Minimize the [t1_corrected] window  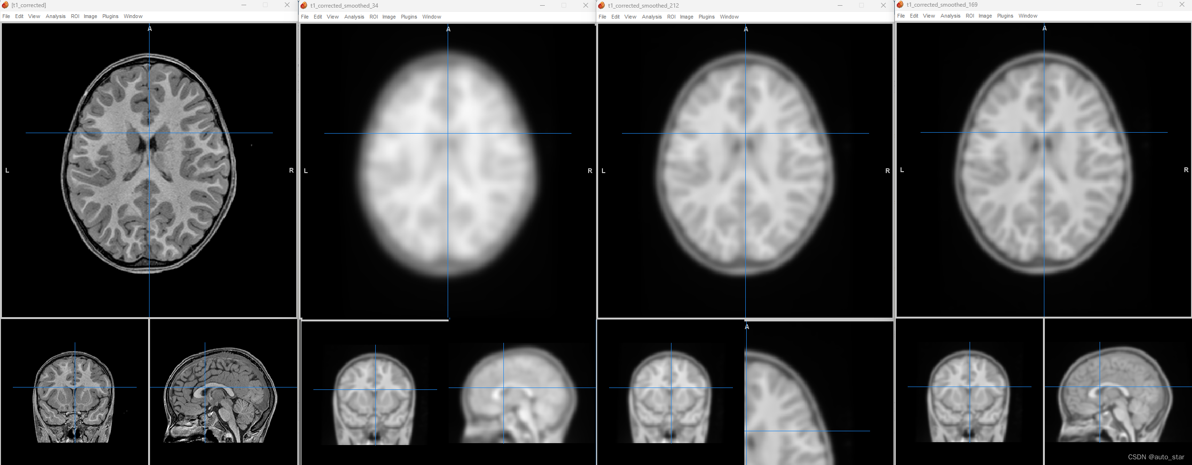244,5
